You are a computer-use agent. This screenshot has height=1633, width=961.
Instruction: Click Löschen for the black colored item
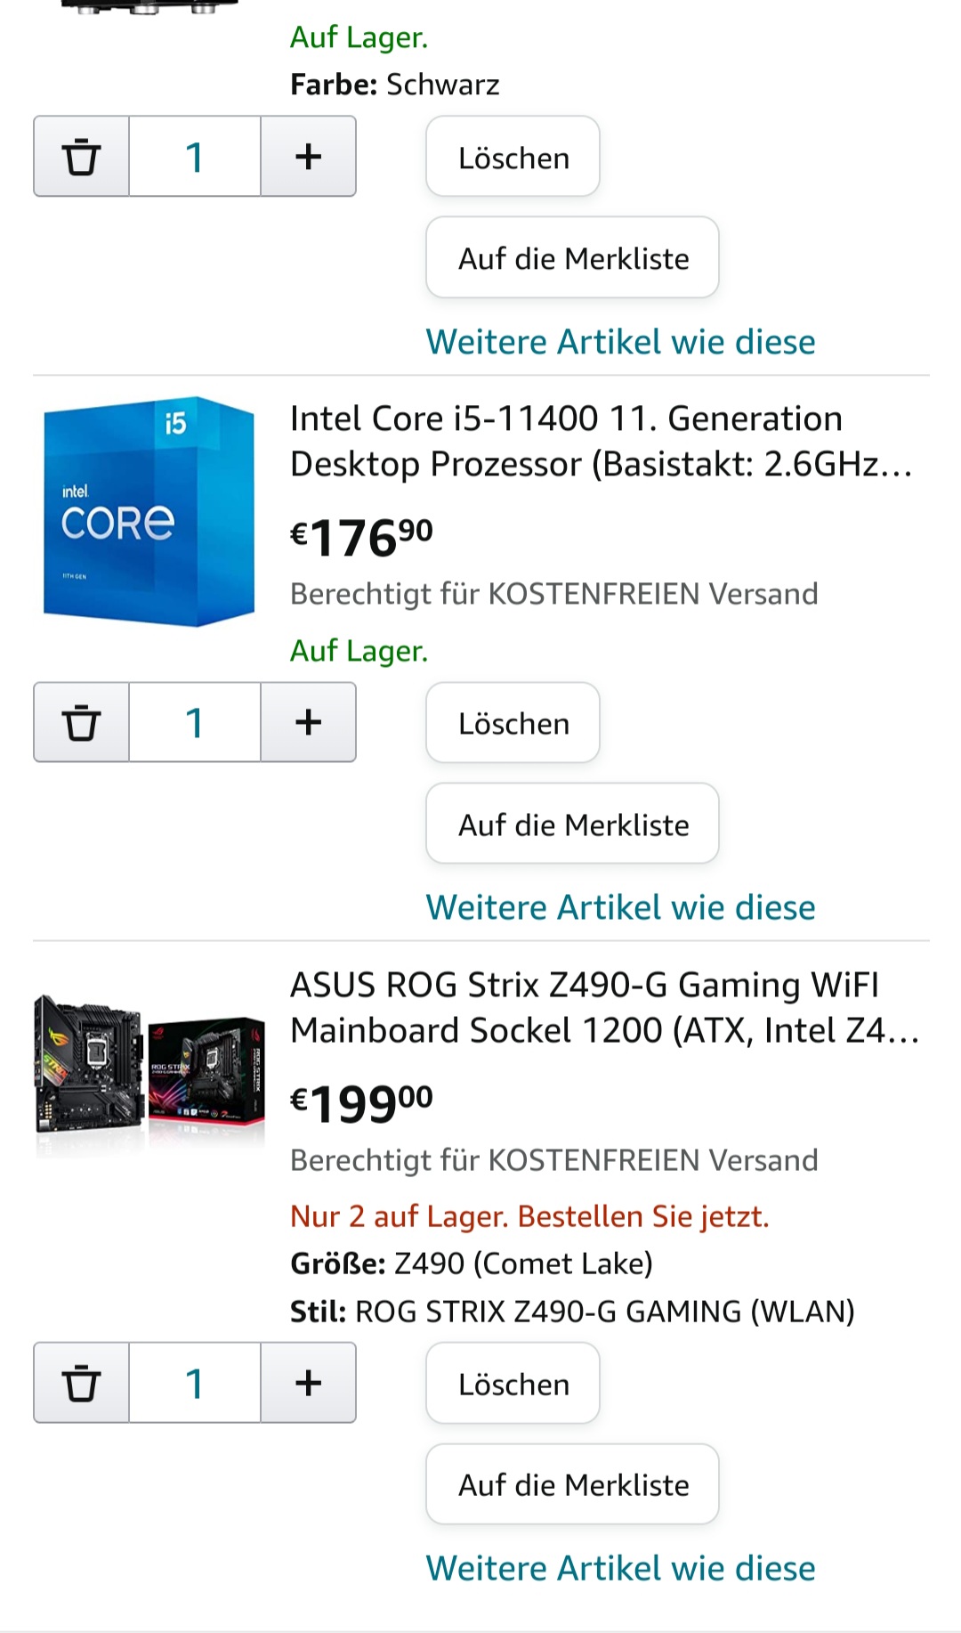(x=513, y=158)
